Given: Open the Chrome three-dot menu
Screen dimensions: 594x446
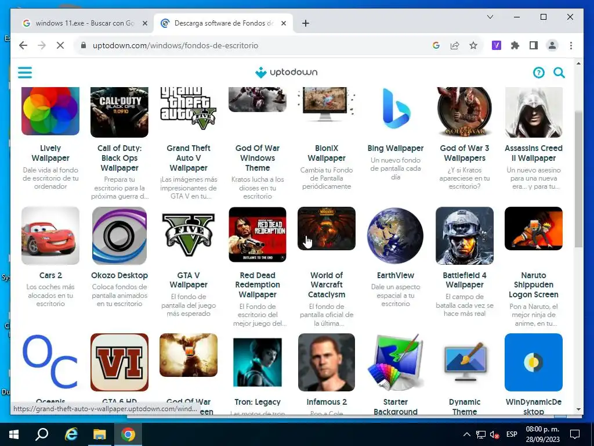Looking at the screenshot, I should tap(571, 45).
